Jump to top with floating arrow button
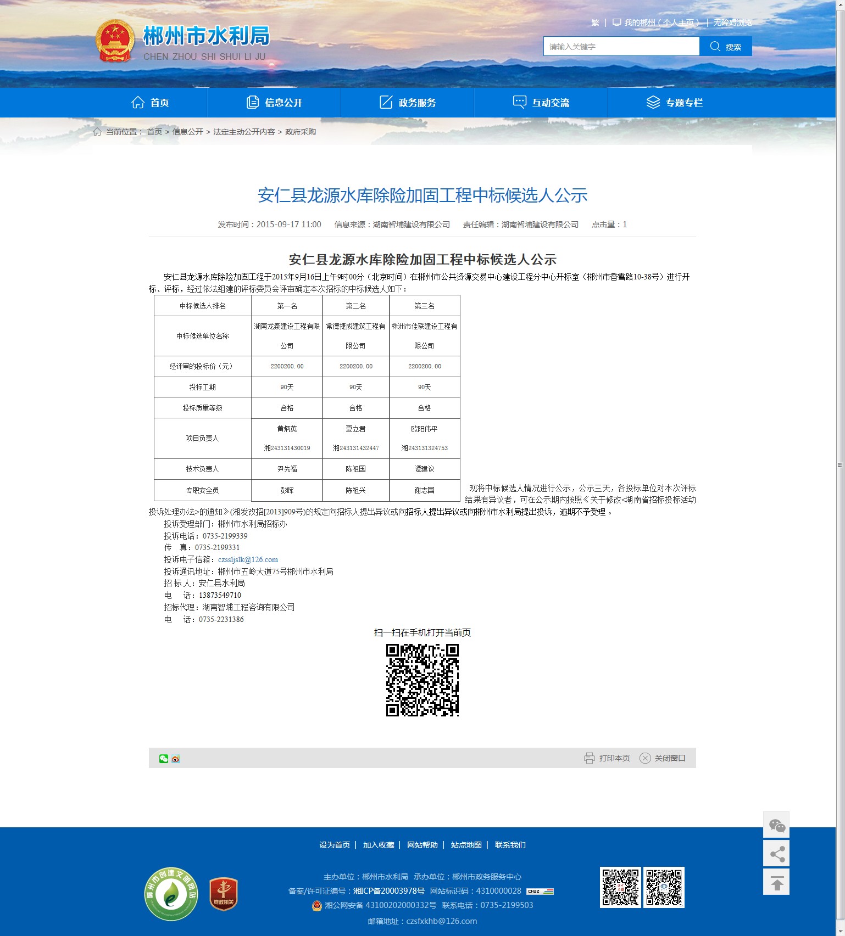845x936 pixels. click(x=776, y=882)
